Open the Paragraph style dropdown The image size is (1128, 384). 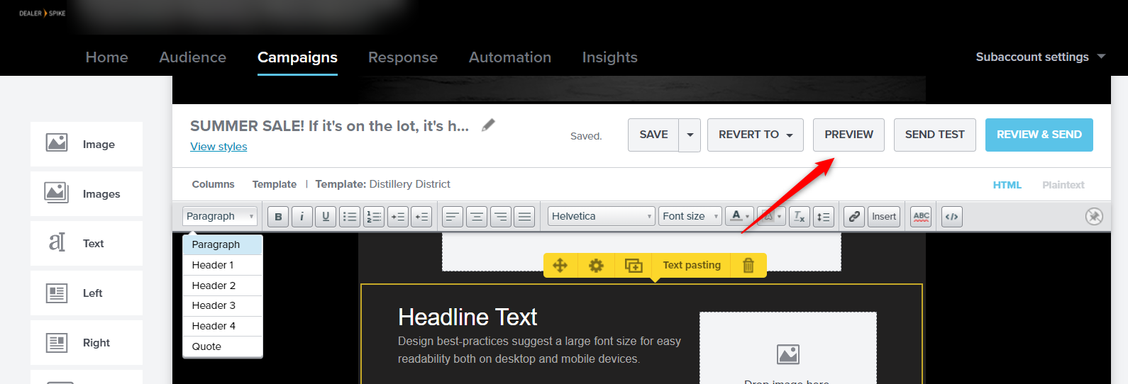coord(219,217)
